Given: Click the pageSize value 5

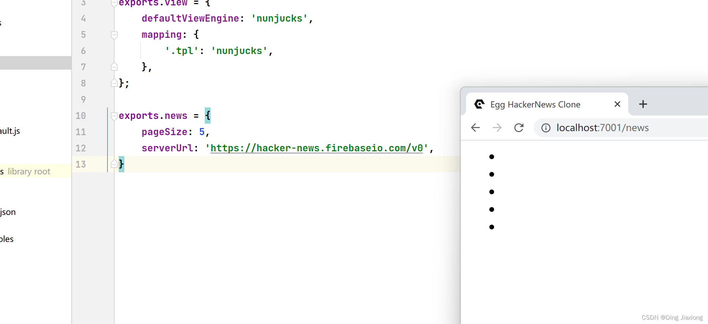Looking at the screenshot, I should click(202, 132).
